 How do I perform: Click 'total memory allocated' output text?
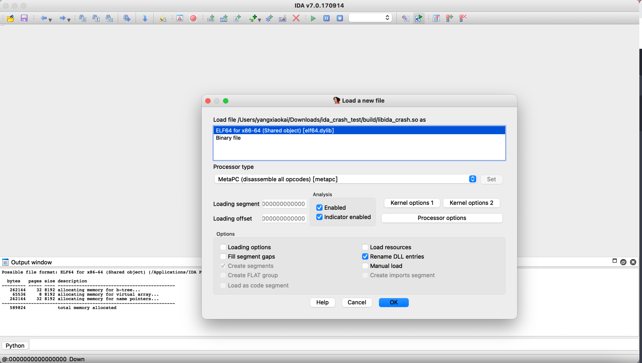pos(87,307)
